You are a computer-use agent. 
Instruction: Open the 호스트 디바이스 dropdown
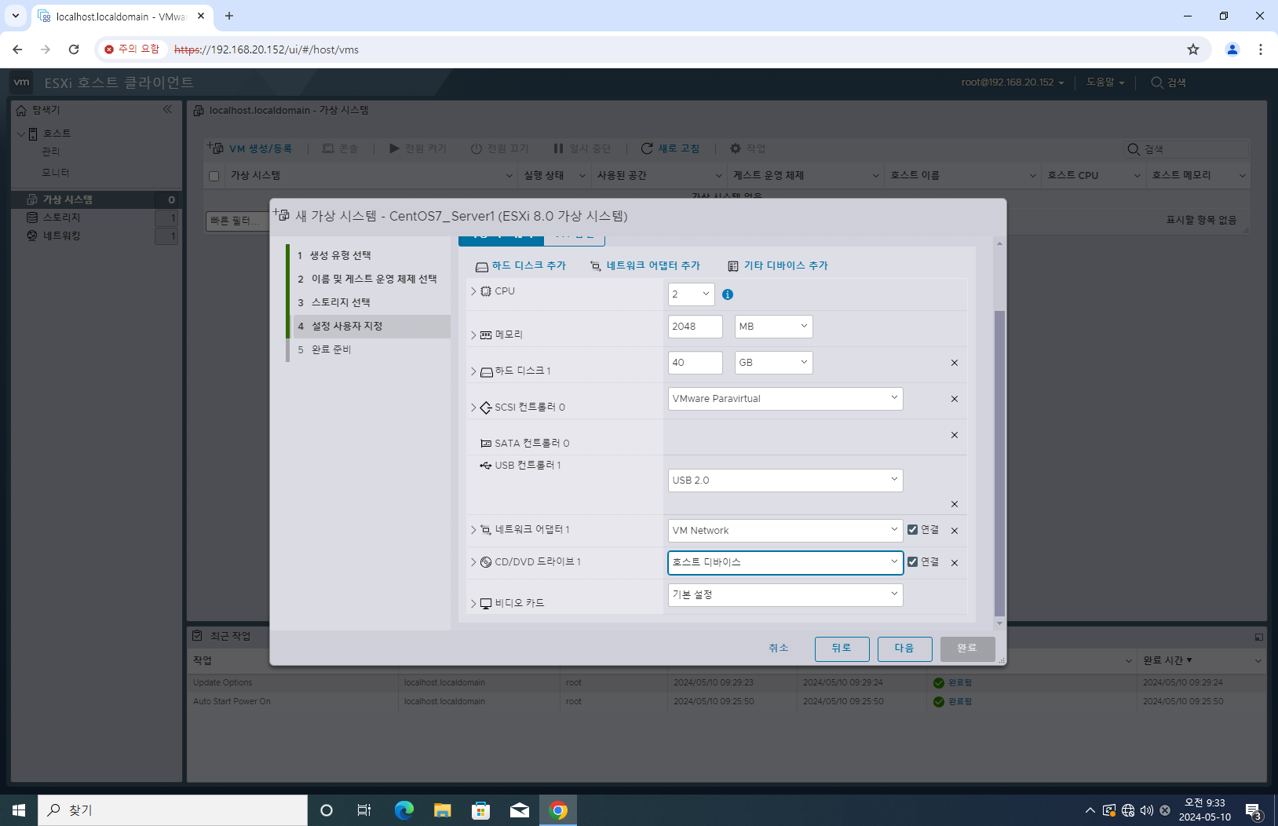[x=786, y=563]
